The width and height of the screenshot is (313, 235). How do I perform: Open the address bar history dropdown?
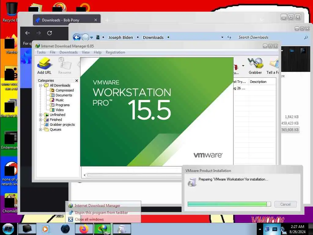[223, 37]
